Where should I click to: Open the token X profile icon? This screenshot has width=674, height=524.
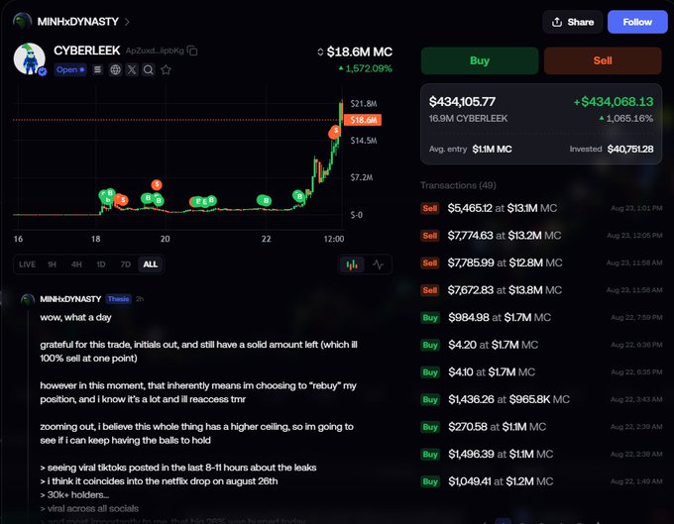click(132, 69)
